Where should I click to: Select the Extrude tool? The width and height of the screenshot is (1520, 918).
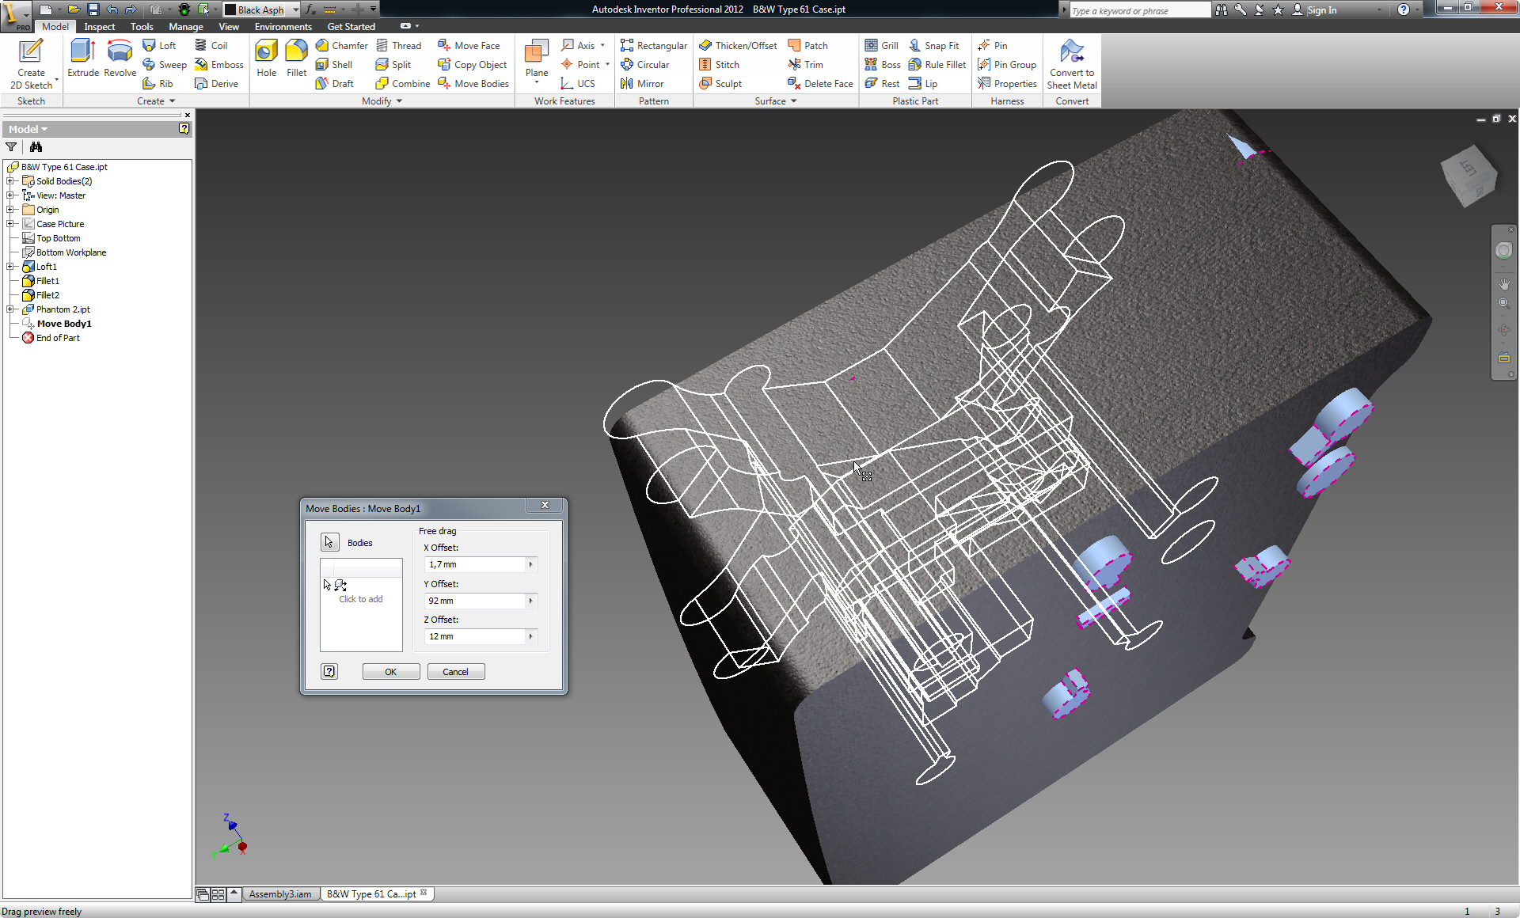82,59
